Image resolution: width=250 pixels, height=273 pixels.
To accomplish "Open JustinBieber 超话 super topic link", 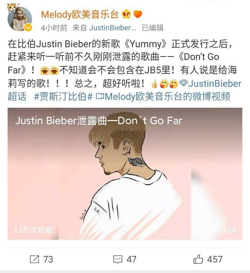I will tap(124, 90).
